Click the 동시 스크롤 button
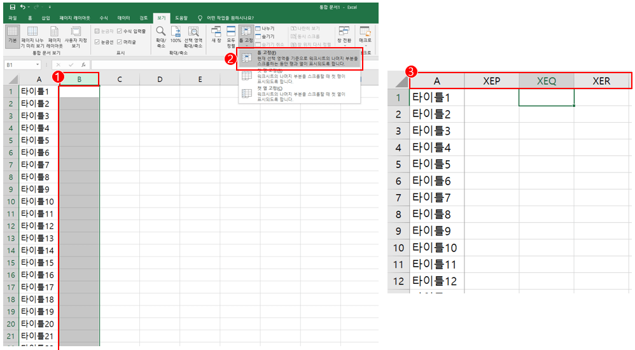635x350 pixels. 305,36
